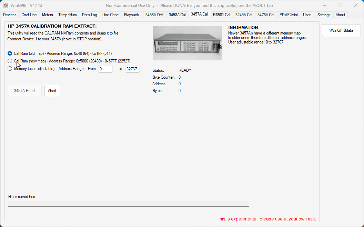Viewport: 364px width, 227px height.
Task: Select Cal Ram (old map) radio option
Action: pyautogui.click(x=10, y=53)
